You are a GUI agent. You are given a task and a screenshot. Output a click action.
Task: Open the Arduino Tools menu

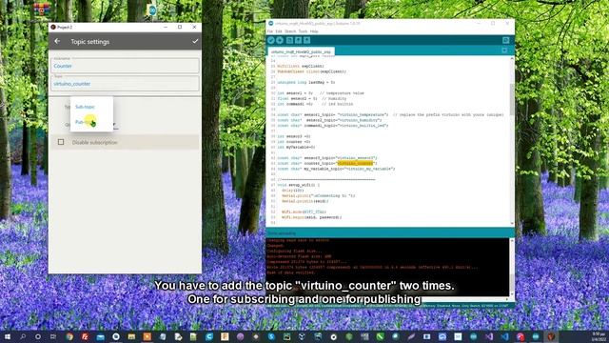(x=303, y=31)
